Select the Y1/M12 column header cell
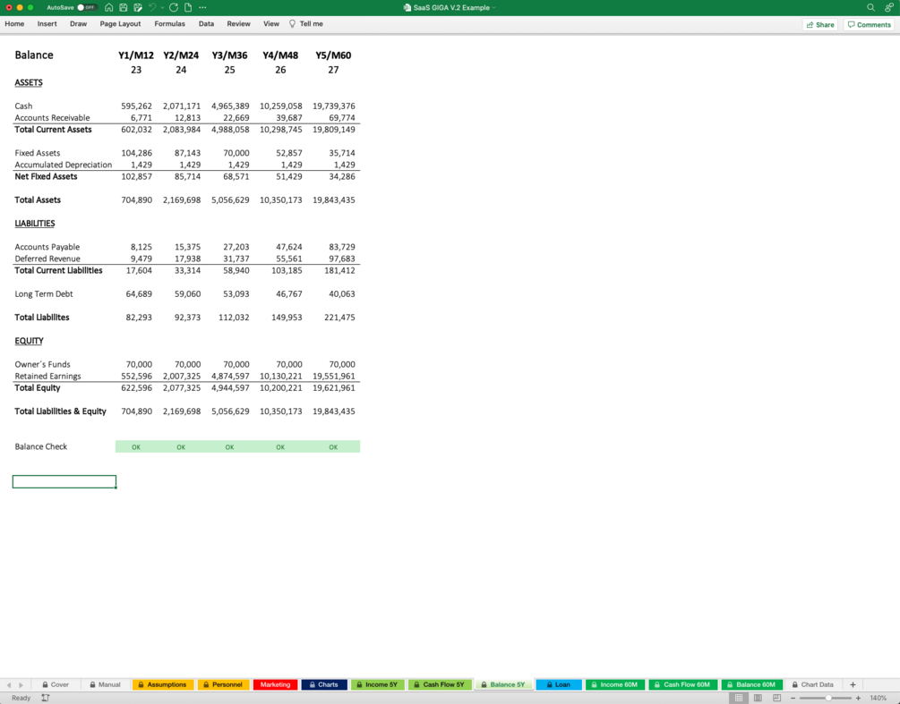Viewport: 900px width, 704px height. tap(136, 55)
